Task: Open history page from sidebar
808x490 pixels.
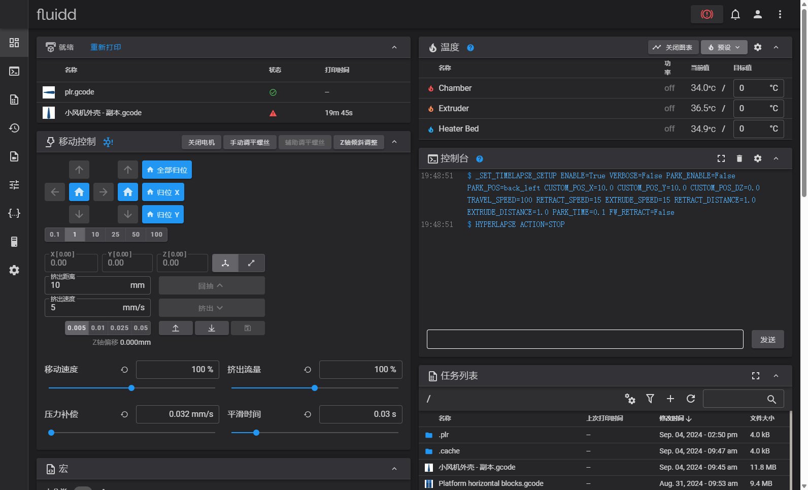Action: (x=14, y=128)
